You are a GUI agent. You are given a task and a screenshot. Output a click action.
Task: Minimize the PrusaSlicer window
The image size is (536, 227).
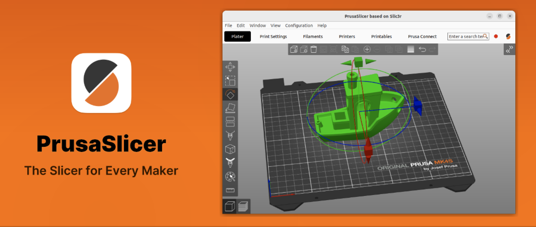tap(490, 16)
